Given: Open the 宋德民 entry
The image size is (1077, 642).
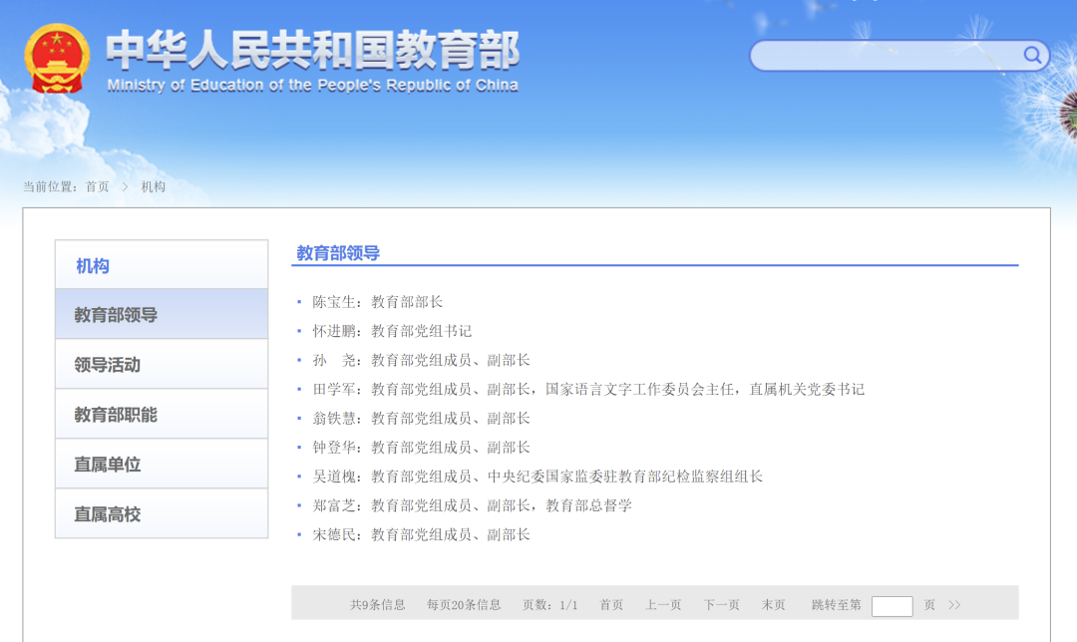Looking at the screenshot, I should (421, 535).
